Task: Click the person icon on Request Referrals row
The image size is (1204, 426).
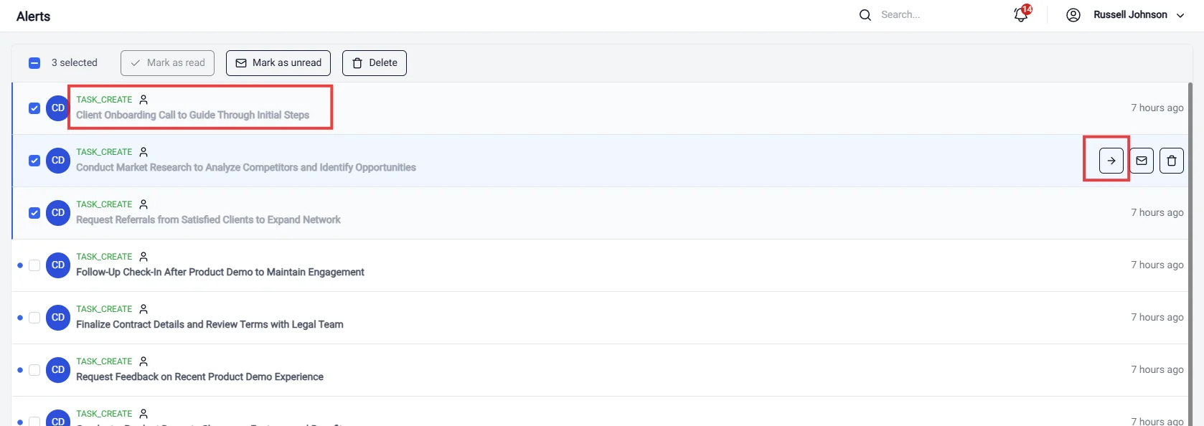Action: point(144,204)
